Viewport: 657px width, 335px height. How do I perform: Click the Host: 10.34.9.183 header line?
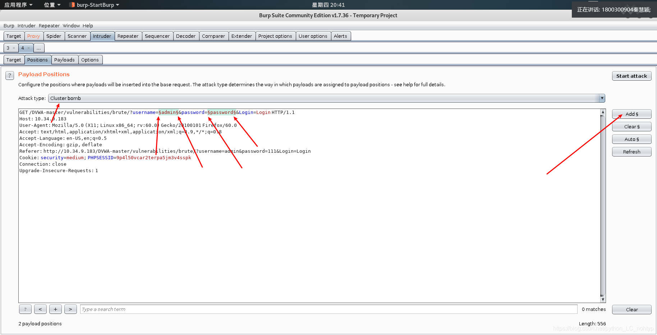point(43,119)
